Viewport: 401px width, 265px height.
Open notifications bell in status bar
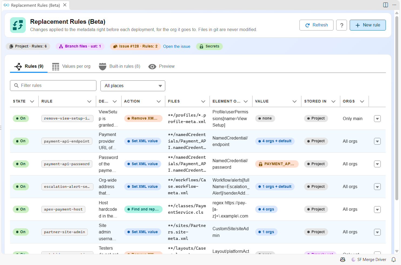tap(394, 260)
